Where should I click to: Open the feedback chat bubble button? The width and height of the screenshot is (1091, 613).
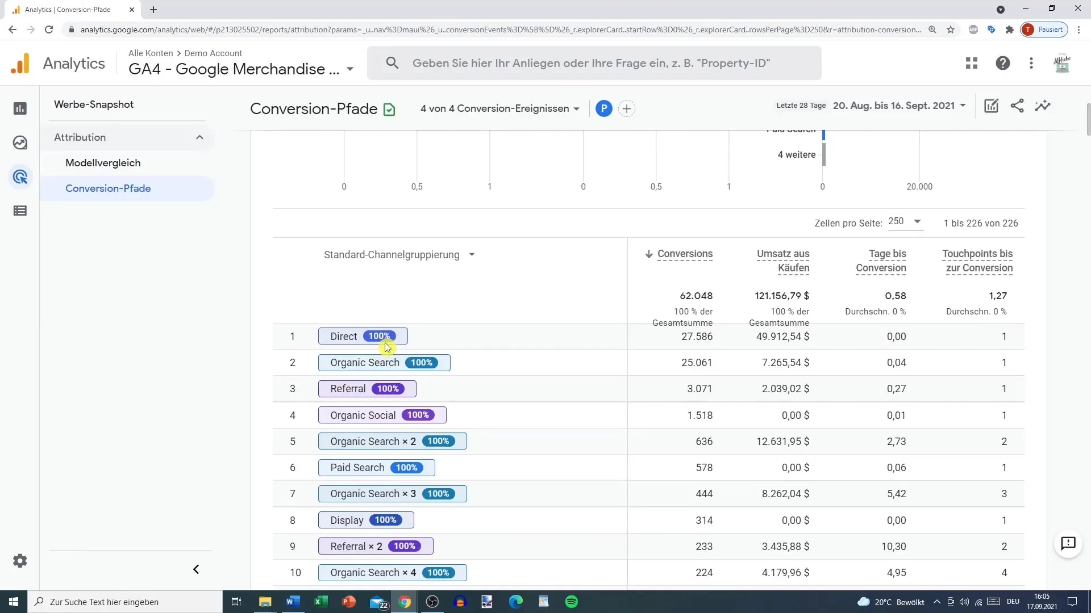[1068, 544]
